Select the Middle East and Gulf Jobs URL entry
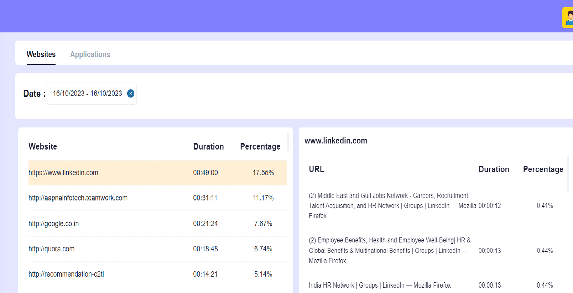573x293 pixels. (392, 206)
